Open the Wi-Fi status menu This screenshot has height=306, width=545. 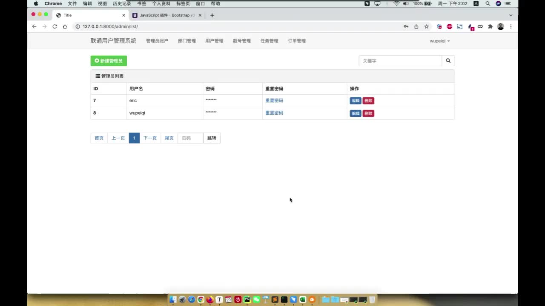click(x=396, y=3)
